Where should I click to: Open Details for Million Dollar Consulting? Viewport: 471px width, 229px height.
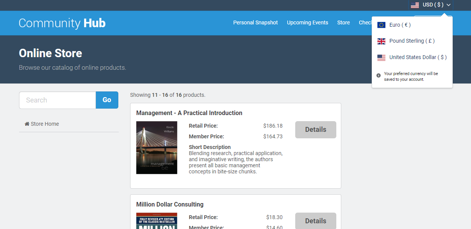315,221
